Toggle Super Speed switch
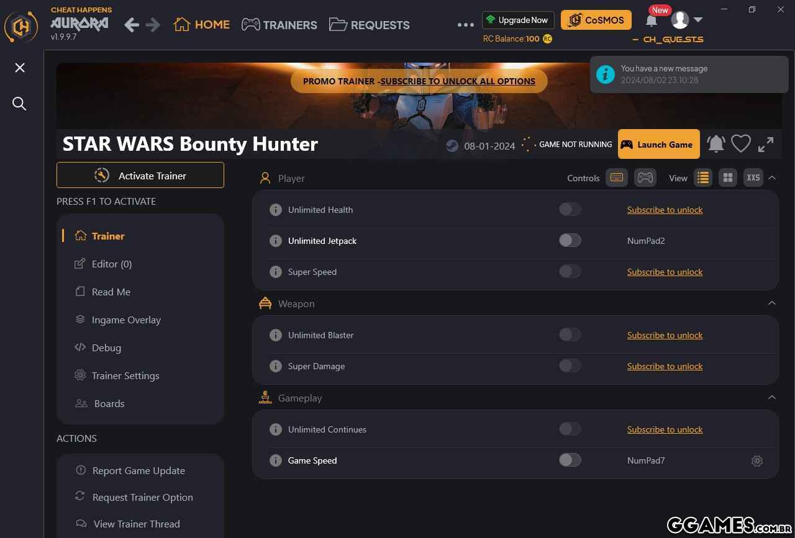The height and width of the screenshot is (538, 795). (x=570, y=271)
